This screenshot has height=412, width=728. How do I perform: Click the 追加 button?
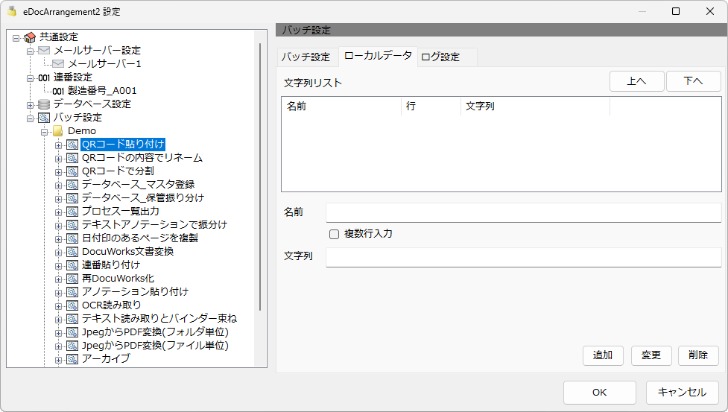pos(603,355)
